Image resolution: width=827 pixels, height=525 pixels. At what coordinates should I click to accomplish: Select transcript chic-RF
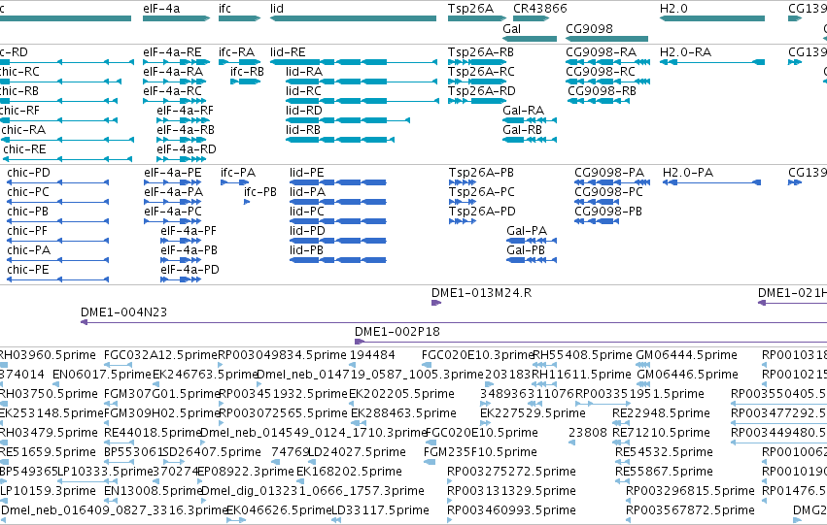[x=58, y=120]
